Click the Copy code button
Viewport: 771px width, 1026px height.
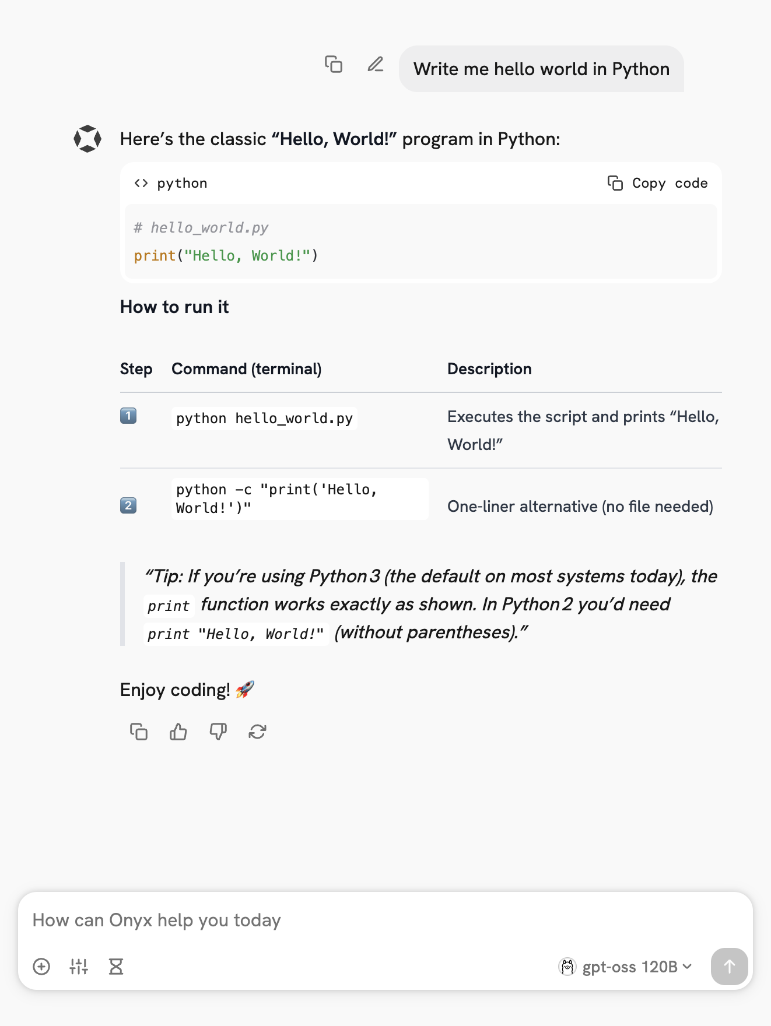click(x=657, y=183)
